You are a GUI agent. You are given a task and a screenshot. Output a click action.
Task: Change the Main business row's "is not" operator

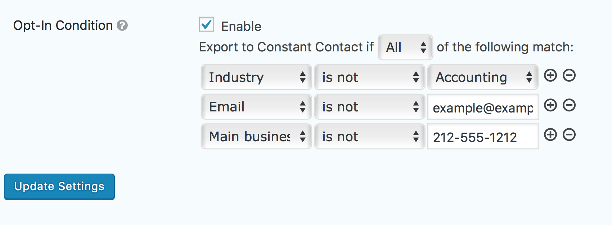coord(370,137)
